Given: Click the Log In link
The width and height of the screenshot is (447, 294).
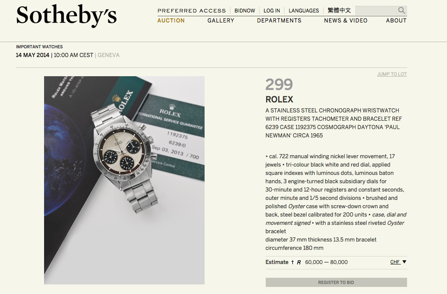Looking at the screenshot, I should click(x=272, y=11).
